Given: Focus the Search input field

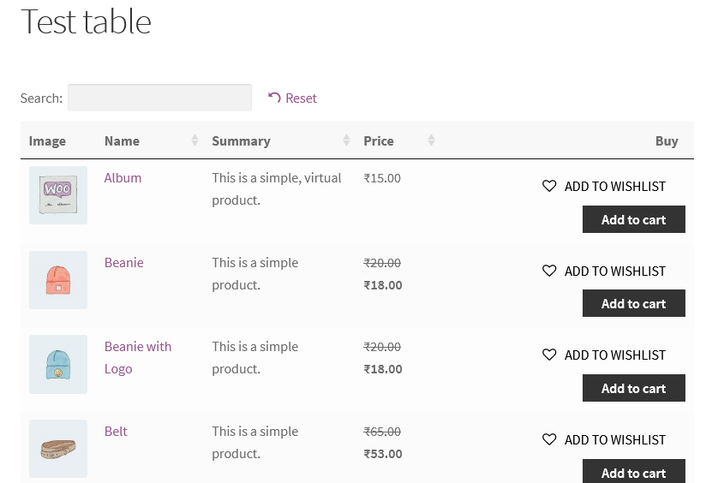Looking at the screenshot, I should point(159,98).
